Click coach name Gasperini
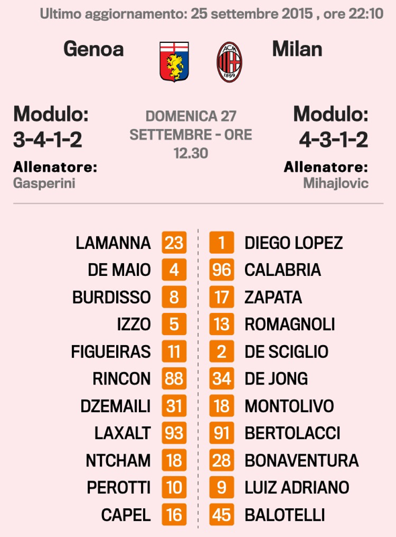This screenshot has height=537, width=396. [44, 183]
